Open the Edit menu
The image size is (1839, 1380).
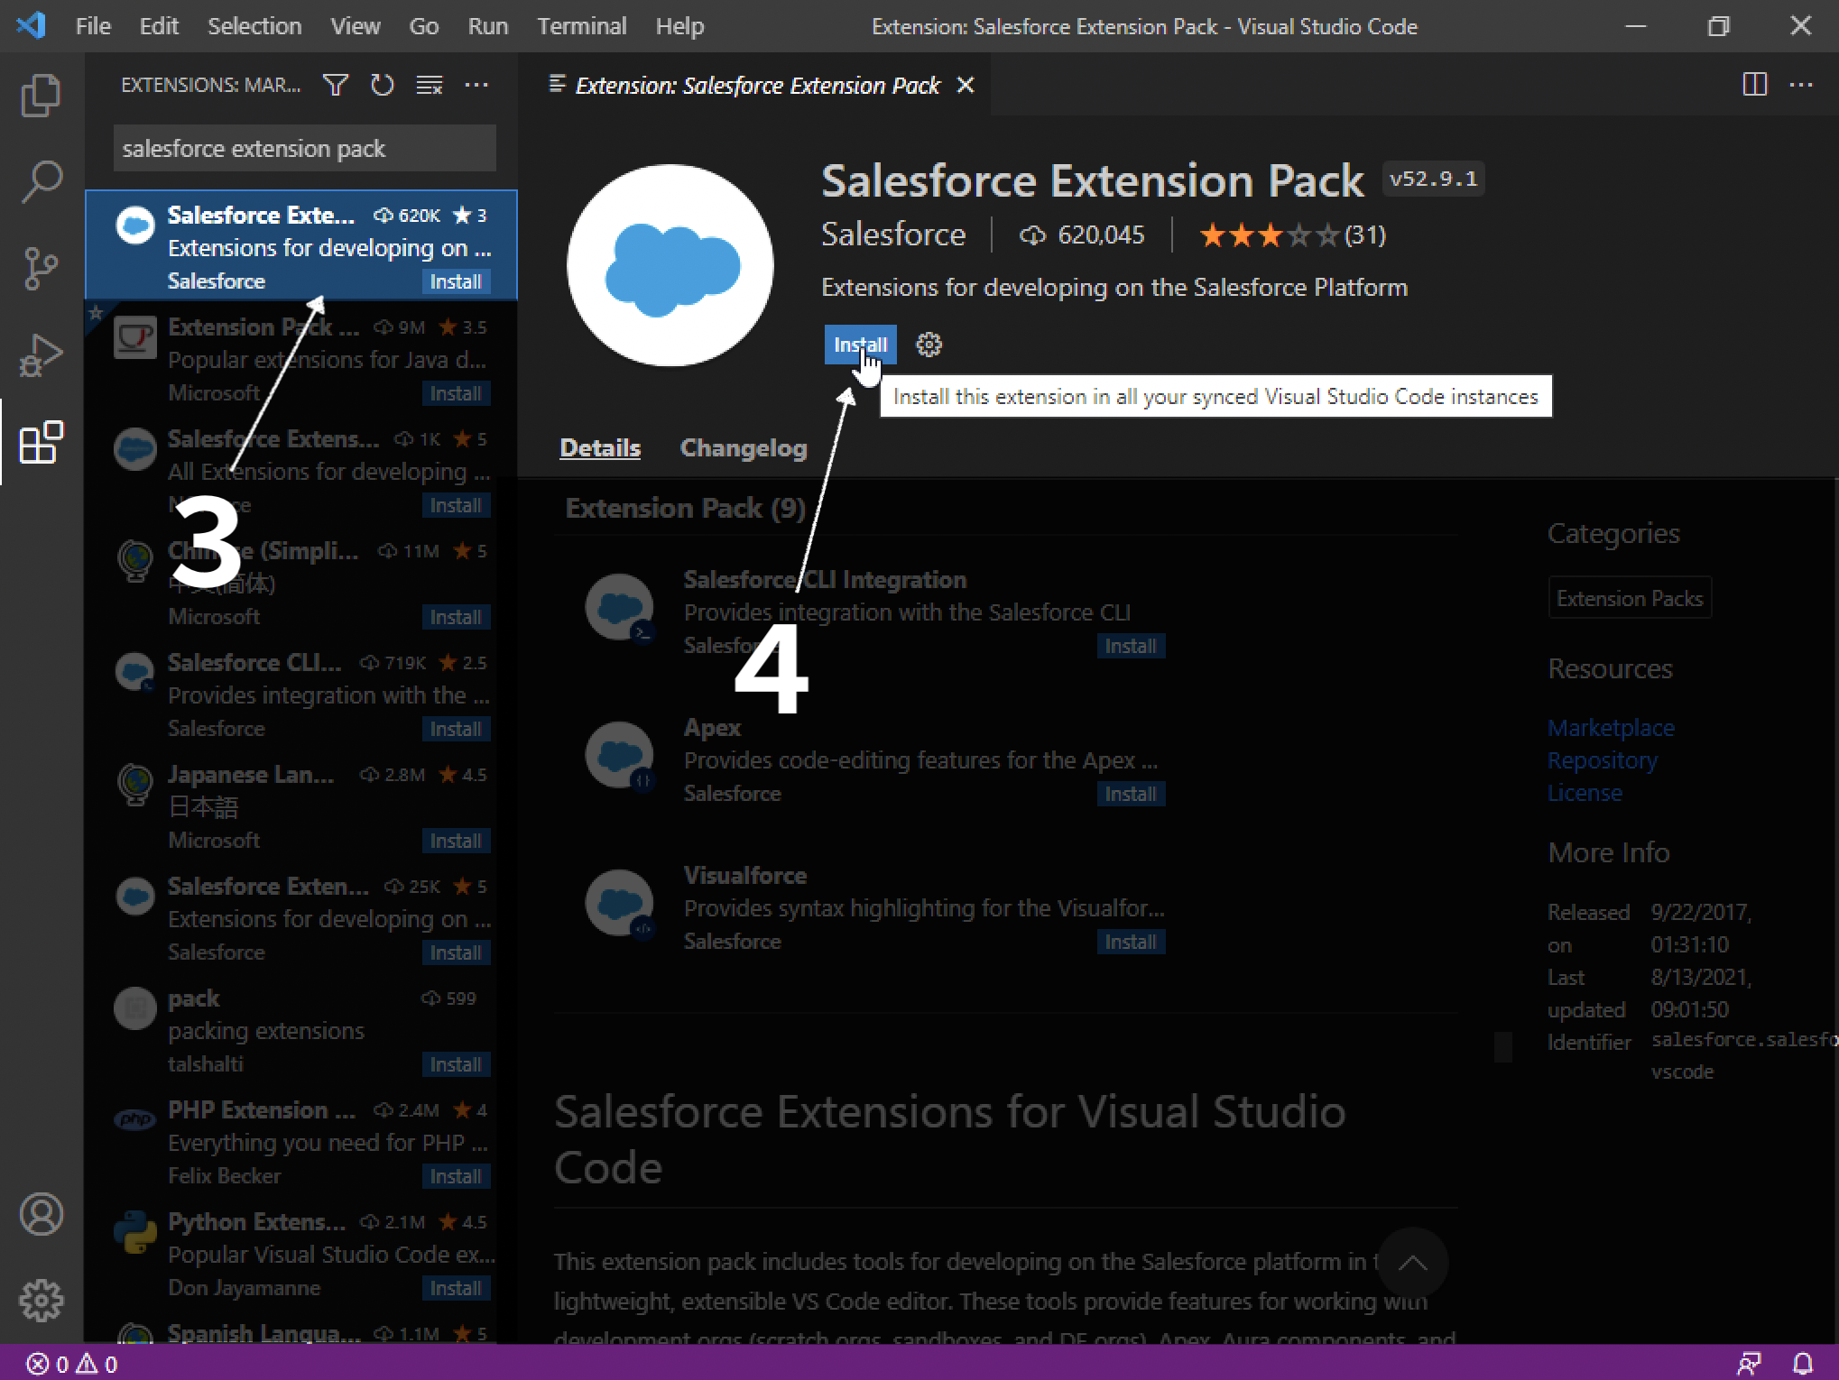pos(159,26)
